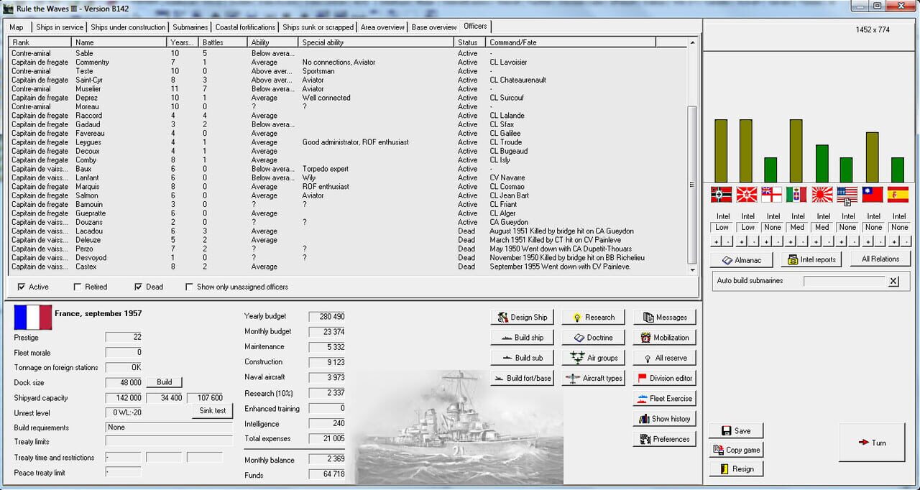Image resolution: width=920 pixels, height=490 pixels.
Task: Open Intel reports
Action: click(x=811, y=259)
